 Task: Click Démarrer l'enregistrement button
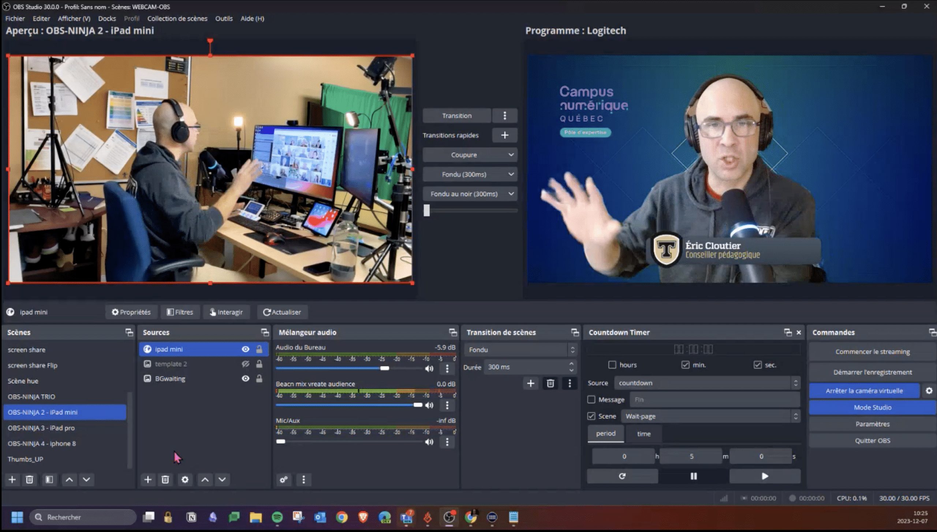872,372
